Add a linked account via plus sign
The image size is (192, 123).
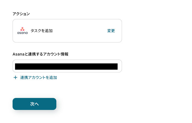coord(15,78)
